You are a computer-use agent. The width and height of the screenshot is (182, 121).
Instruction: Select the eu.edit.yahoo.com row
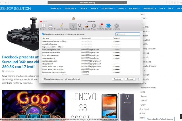point(91,44)
